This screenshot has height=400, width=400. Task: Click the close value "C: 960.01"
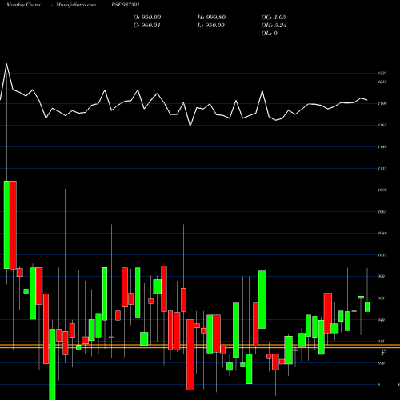(x=146, y=26)
